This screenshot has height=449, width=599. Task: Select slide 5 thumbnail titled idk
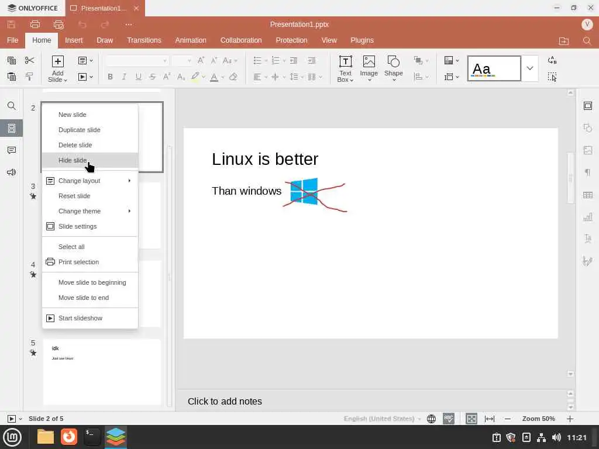102,372
